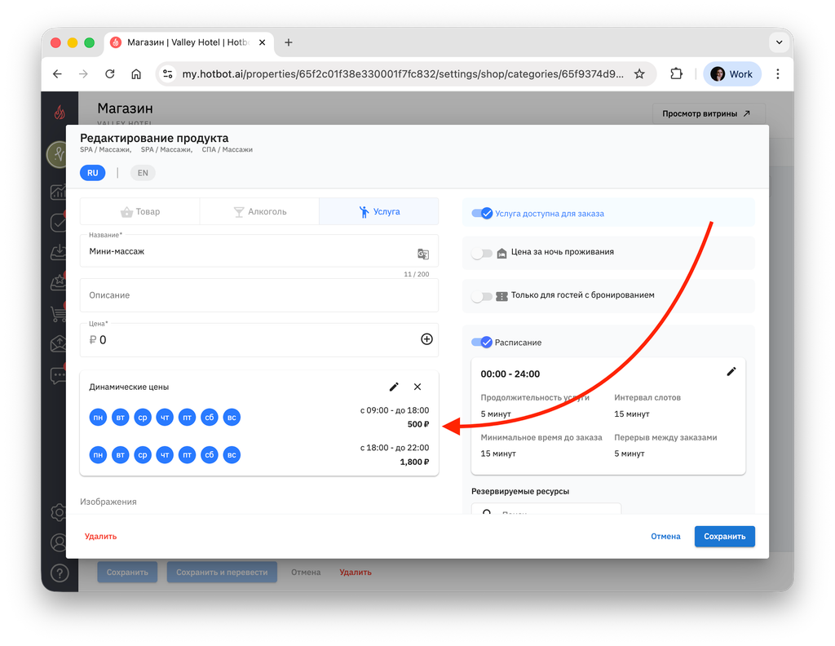Image resolution: width=835 pixels, height=646 pixels.
Task: Open new browser tab with plus
Action: click(x=289, y=42)
